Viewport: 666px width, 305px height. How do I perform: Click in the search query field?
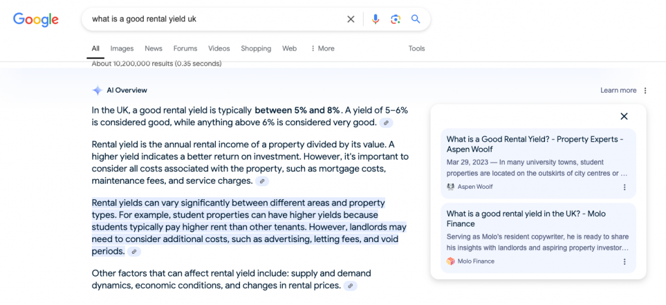point(215,19)
